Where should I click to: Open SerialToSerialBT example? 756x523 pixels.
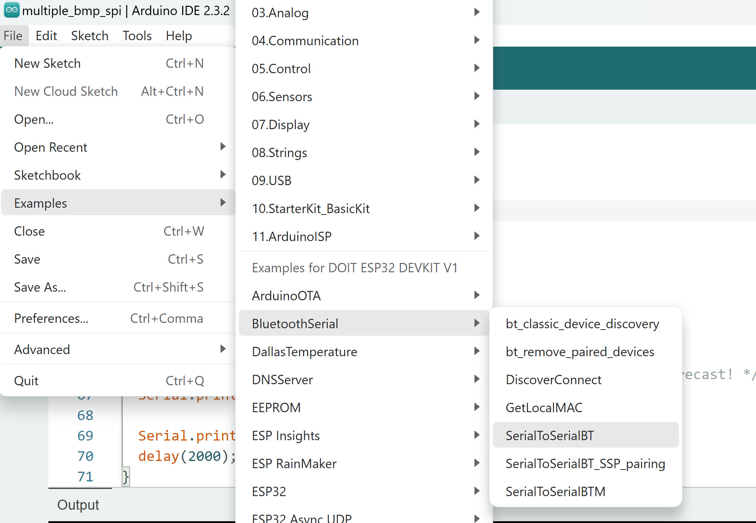[586, 435]
